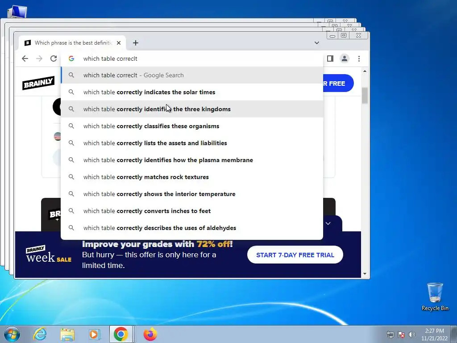The width and height of the screenshot is (457, 343).
Task: Select 'which table correclt - Google Search' suggestion
Action: coord(192,75)
